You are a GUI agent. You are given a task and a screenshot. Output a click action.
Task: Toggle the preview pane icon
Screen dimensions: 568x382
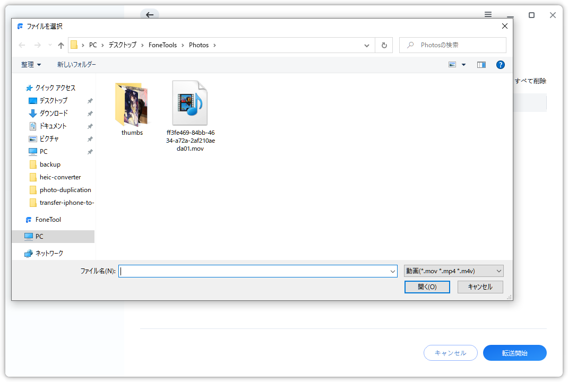point(481,64)
